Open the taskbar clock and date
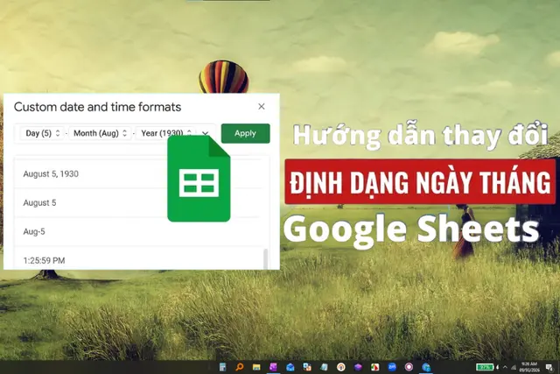Viewport: 560px width, 374px height. (x=528, y=367)
